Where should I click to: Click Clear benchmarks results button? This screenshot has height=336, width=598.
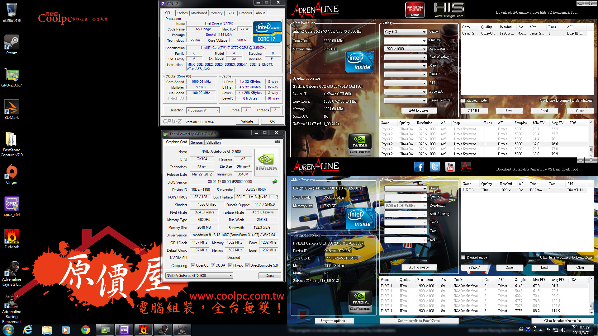click(562, 321)
